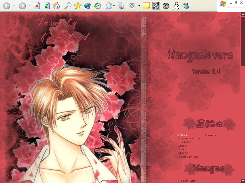The image size is (245, 183).
Task: Open Favorites using the yellow star icon
Action: tap(78, 6)
